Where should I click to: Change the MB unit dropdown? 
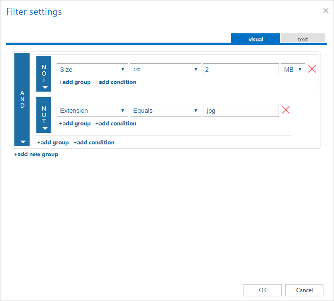293,70
